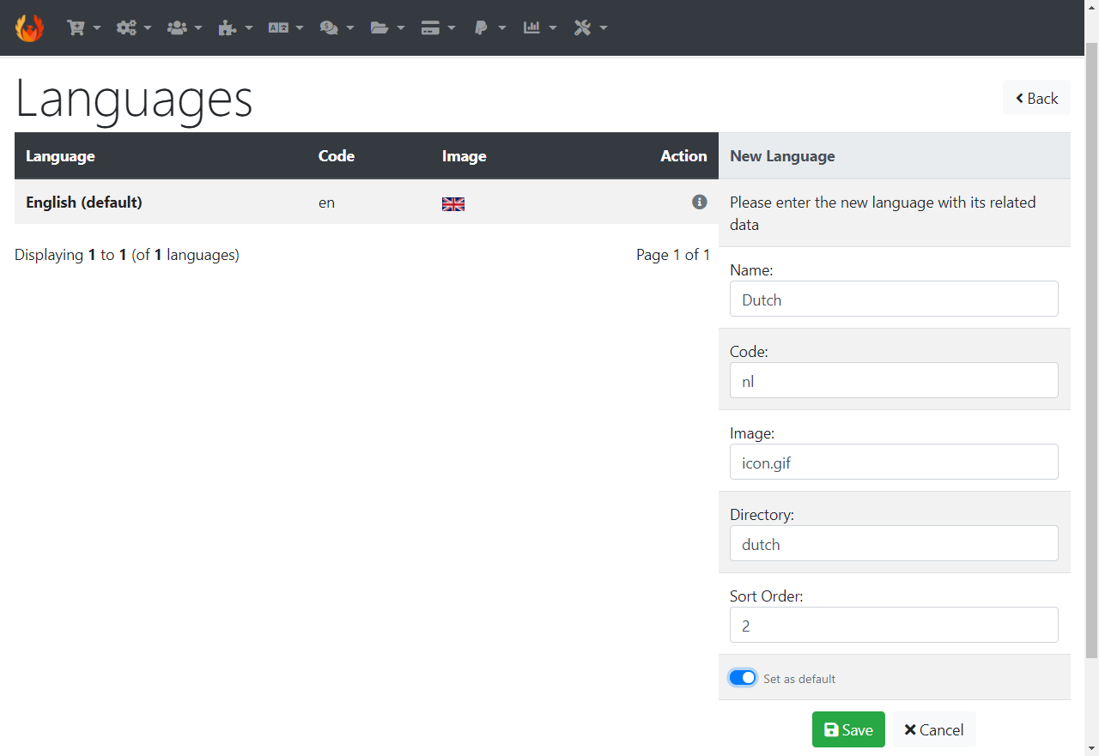Cancel the new language form
Screen dimensions: 1099x756
934,729
